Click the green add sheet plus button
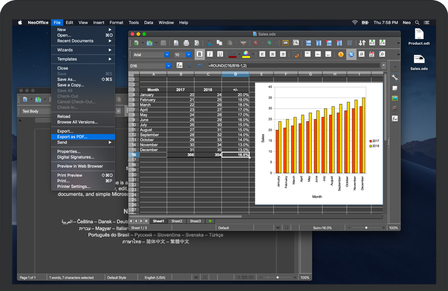Screen dimensions: 448x291 pyautogui.click(x=210, y=221)
